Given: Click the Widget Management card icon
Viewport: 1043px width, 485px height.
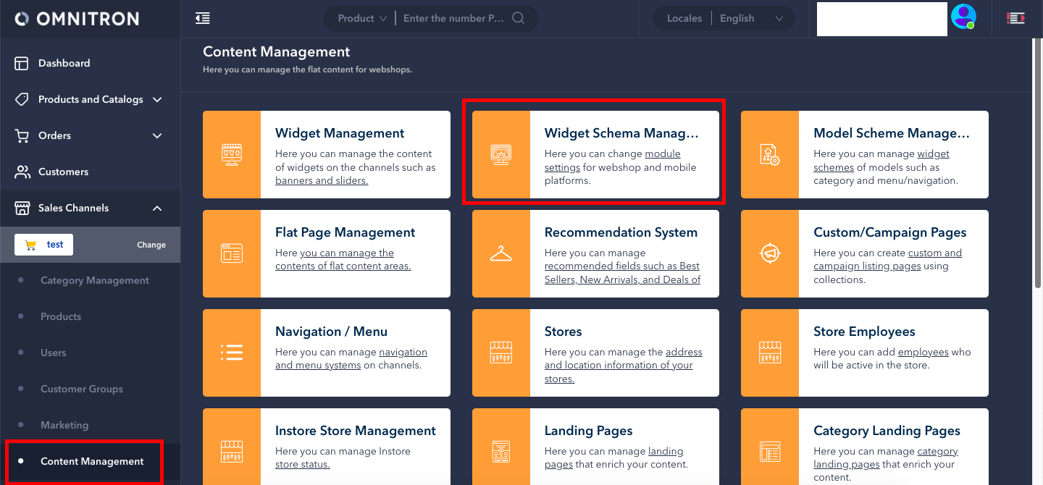Looking at the screenshot, I should (x=232, y=154).
